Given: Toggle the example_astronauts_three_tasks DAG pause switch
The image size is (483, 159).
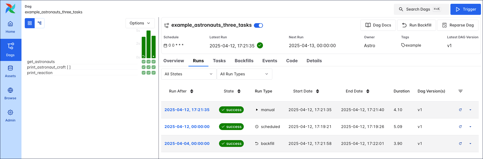Looking at the screenshot, I should coord(258,25).
